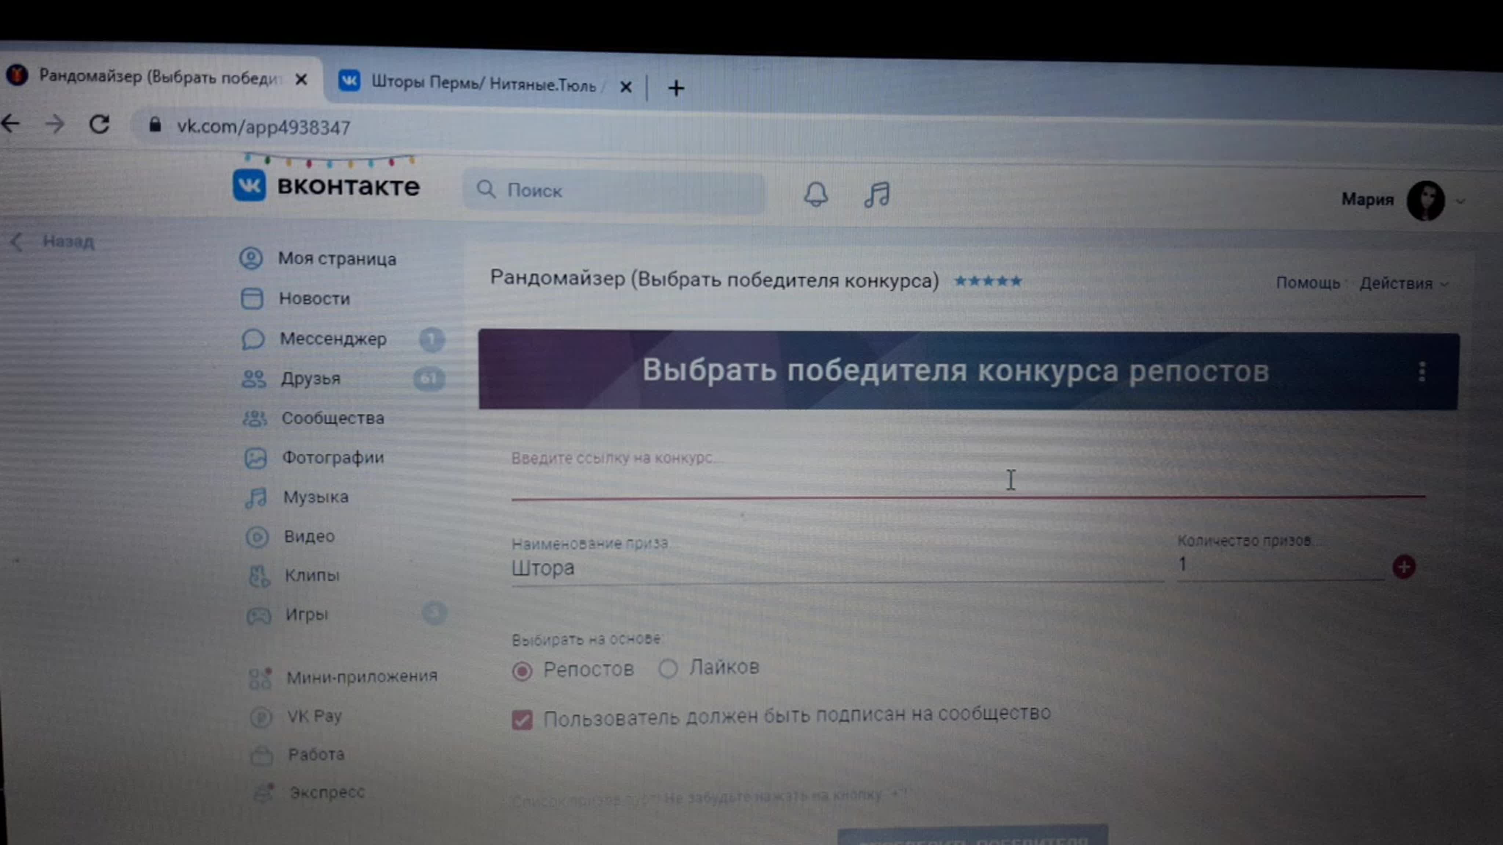1503x845 pixels.
Task: Click the Игры counter badge
Action: tap(434, 613)
